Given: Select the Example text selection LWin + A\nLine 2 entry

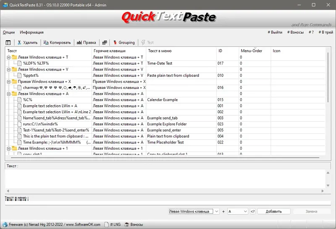Looking at the screenshot, I should pyautogui.click(x=57, y=112).
